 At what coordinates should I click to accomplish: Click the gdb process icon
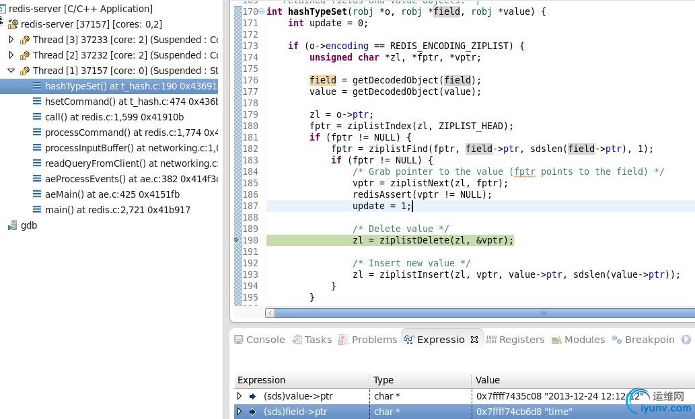tap(12, 225)
